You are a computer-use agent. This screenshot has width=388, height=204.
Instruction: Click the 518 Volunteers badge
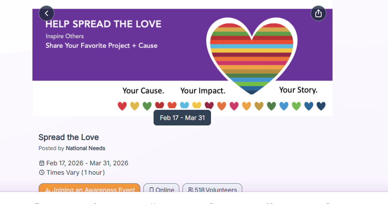tap(212, 190)
